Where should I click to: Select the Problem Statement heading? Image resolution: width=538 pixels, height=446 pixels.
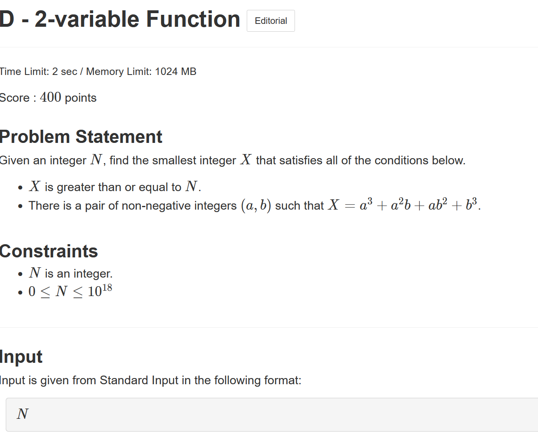(81, 137)
